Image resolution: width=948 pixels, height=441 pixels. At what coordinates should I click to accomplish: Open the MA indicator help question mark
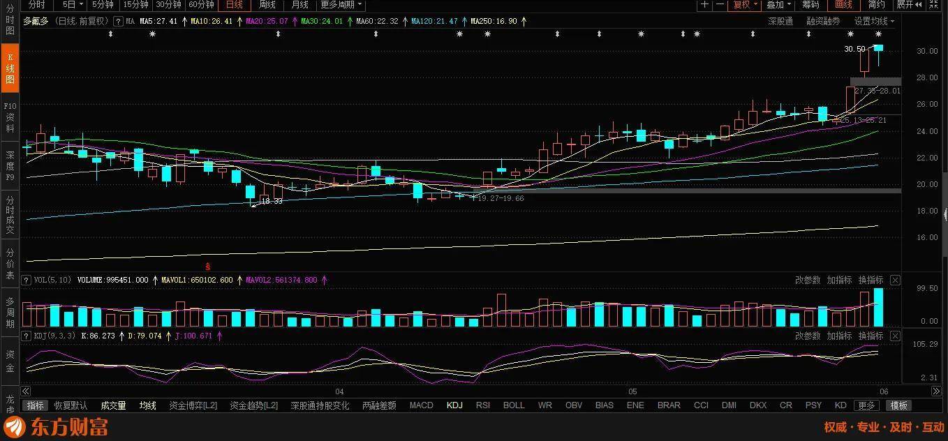pos(118,22)
